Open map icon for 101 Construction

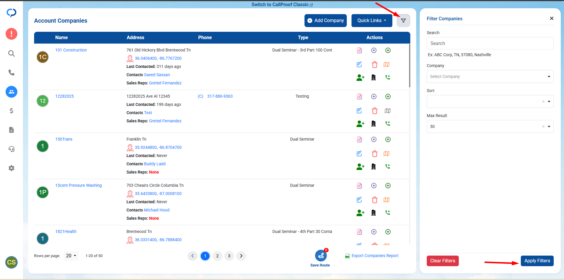[x=386, y=64]
